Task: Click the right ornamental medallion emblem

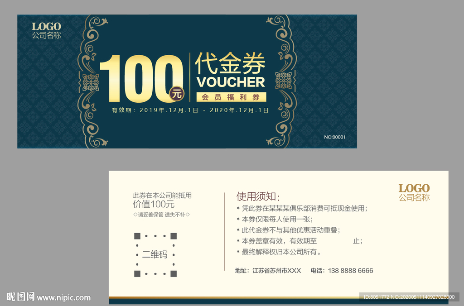Action: coord(284,81)
